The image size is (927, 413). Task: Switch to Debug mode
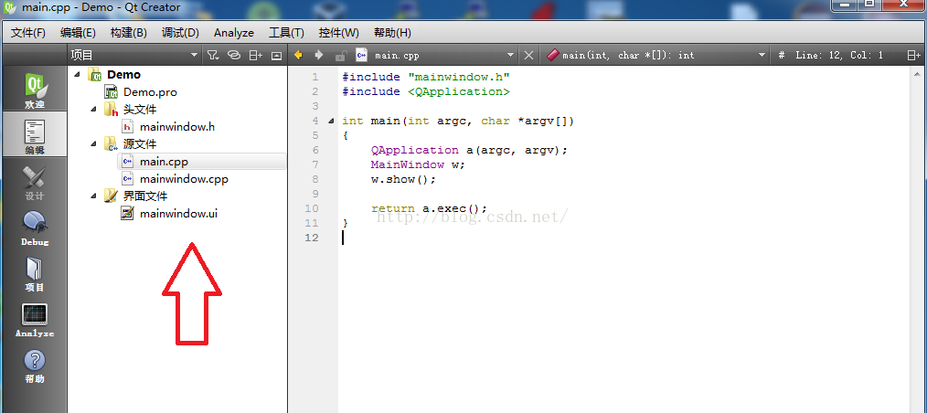click(x=35, y=227)
